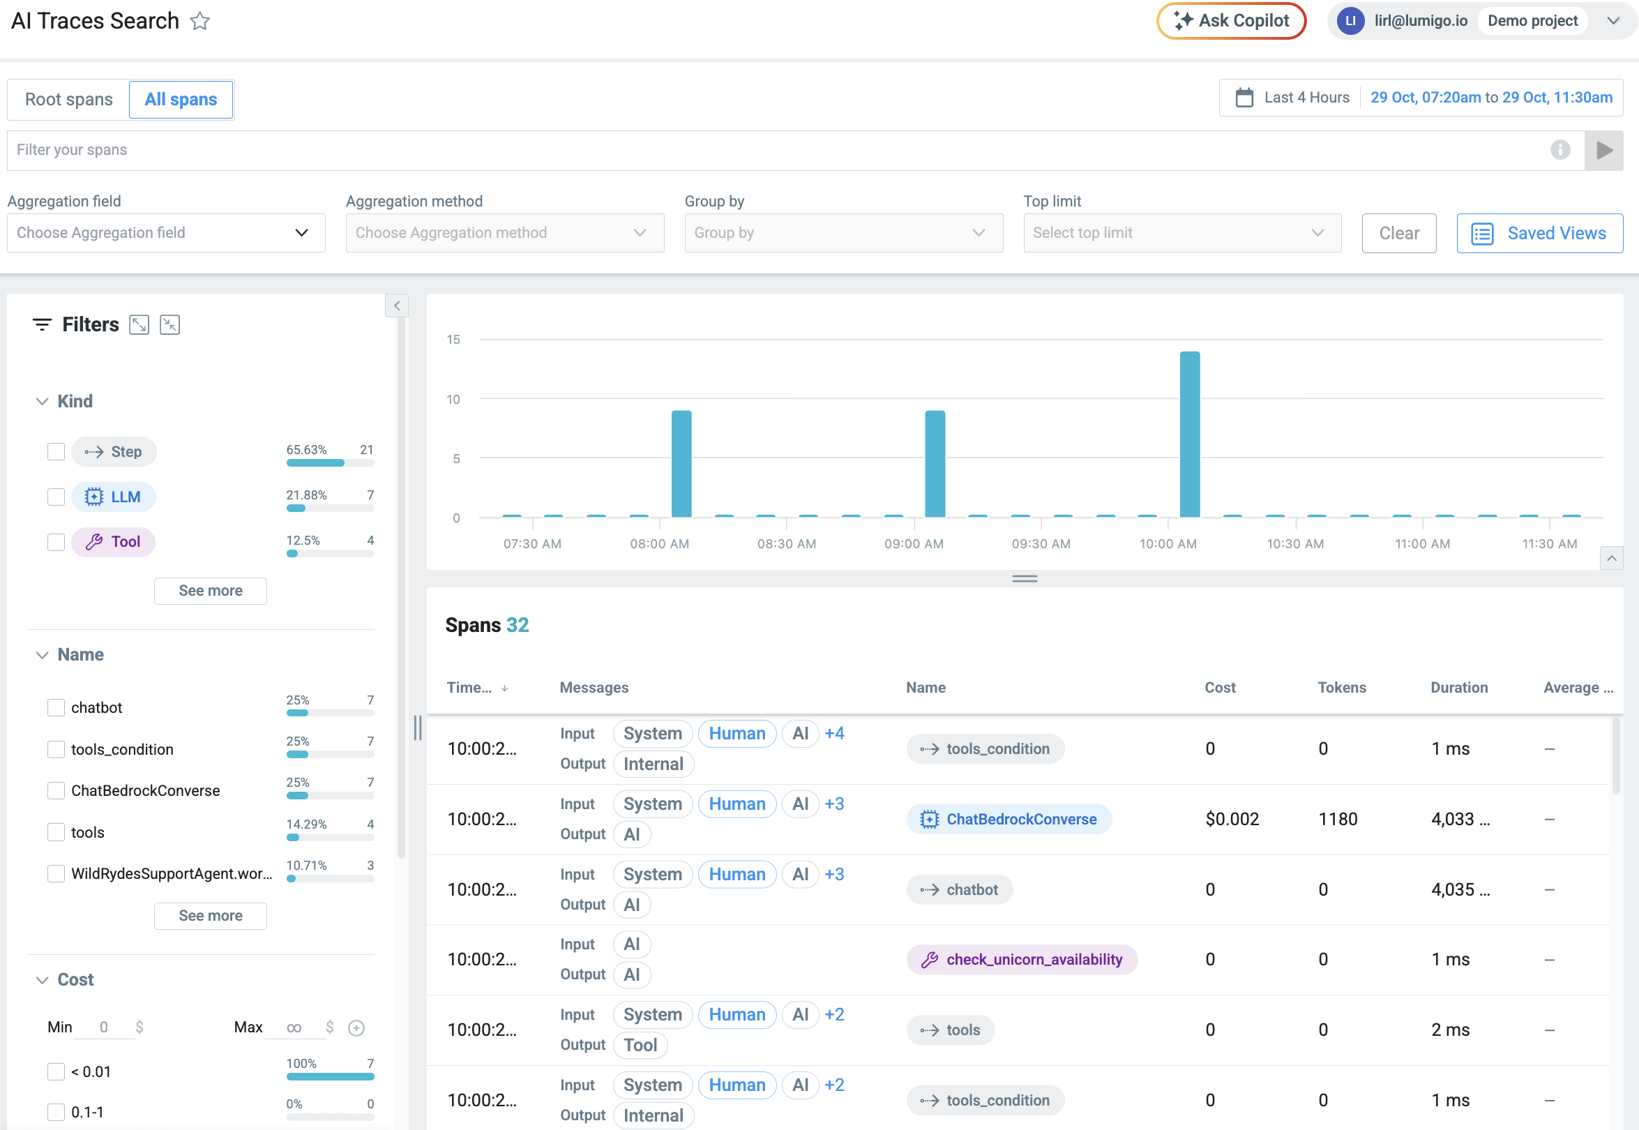Click the calendar icon in time range

1244,98
